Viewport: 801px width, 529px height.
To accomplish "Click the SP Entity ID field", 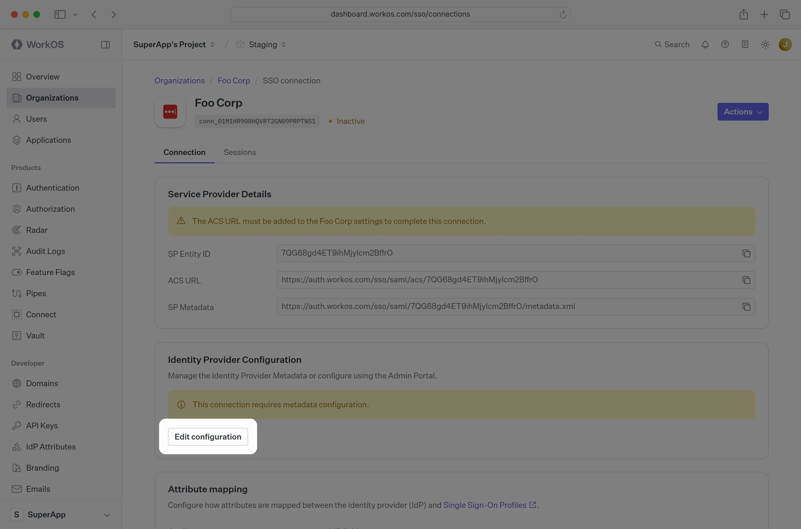I will click(x=516, y=253).
